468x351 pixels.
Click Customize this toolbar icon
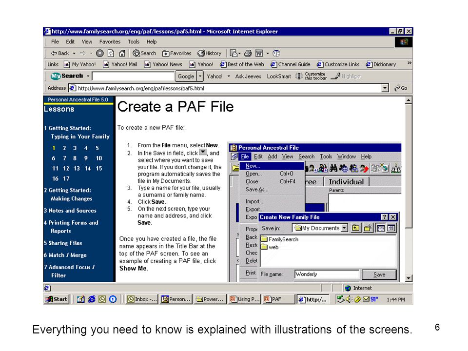311,76
